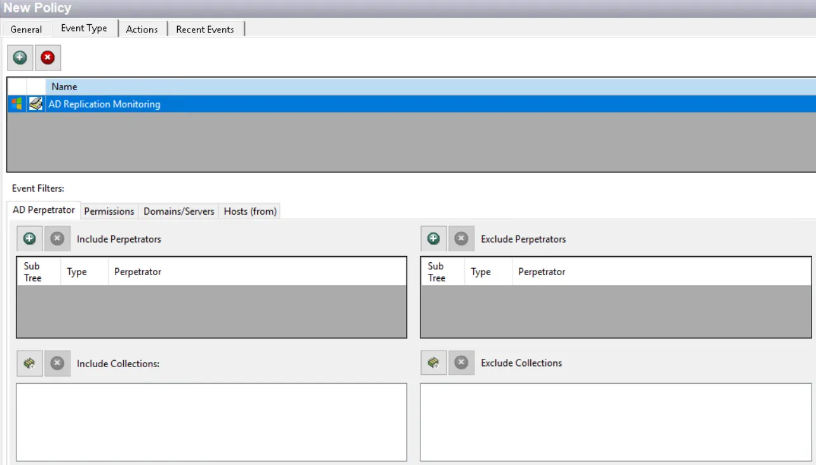Select the AD Replication Monitoring row
816x465 pixels.
[411, 104]
